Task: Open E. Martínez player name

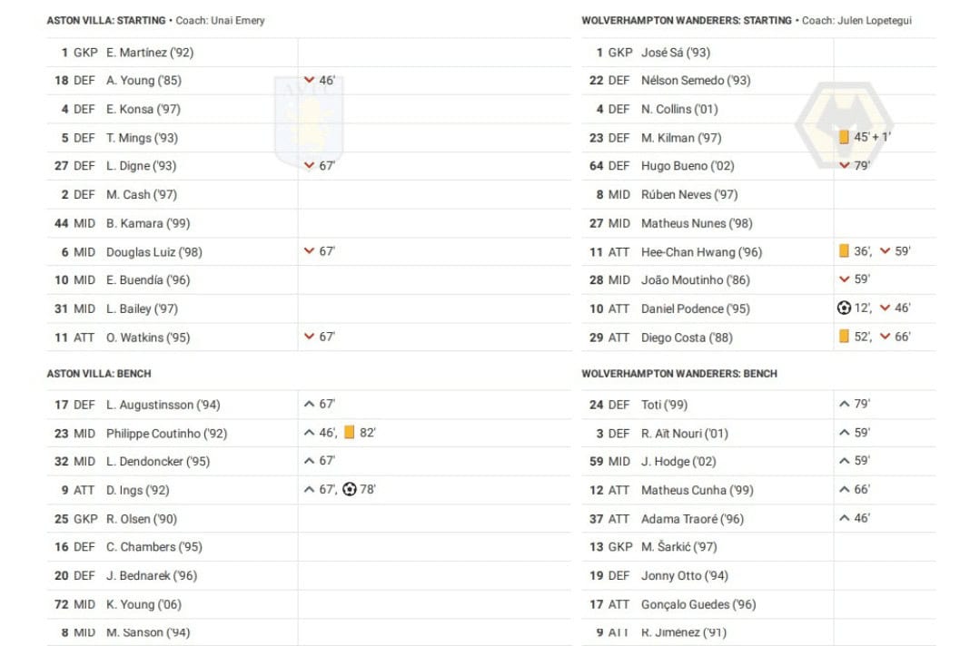Action: (150, 53)
